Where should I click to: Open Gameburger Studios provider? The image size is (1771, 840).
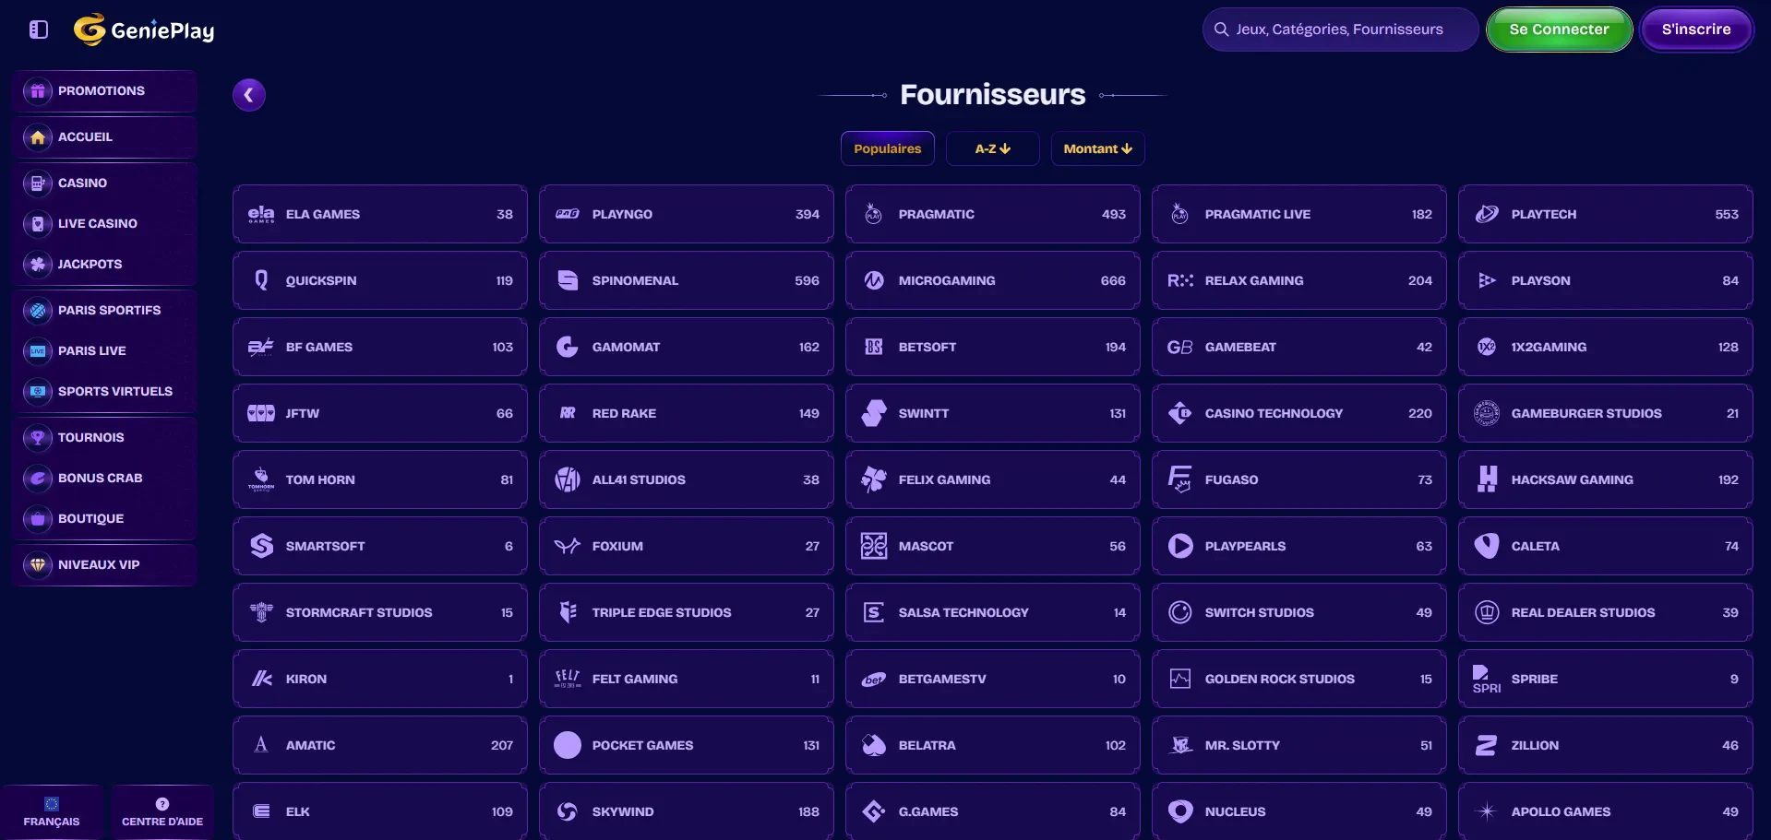point(1606,413)
